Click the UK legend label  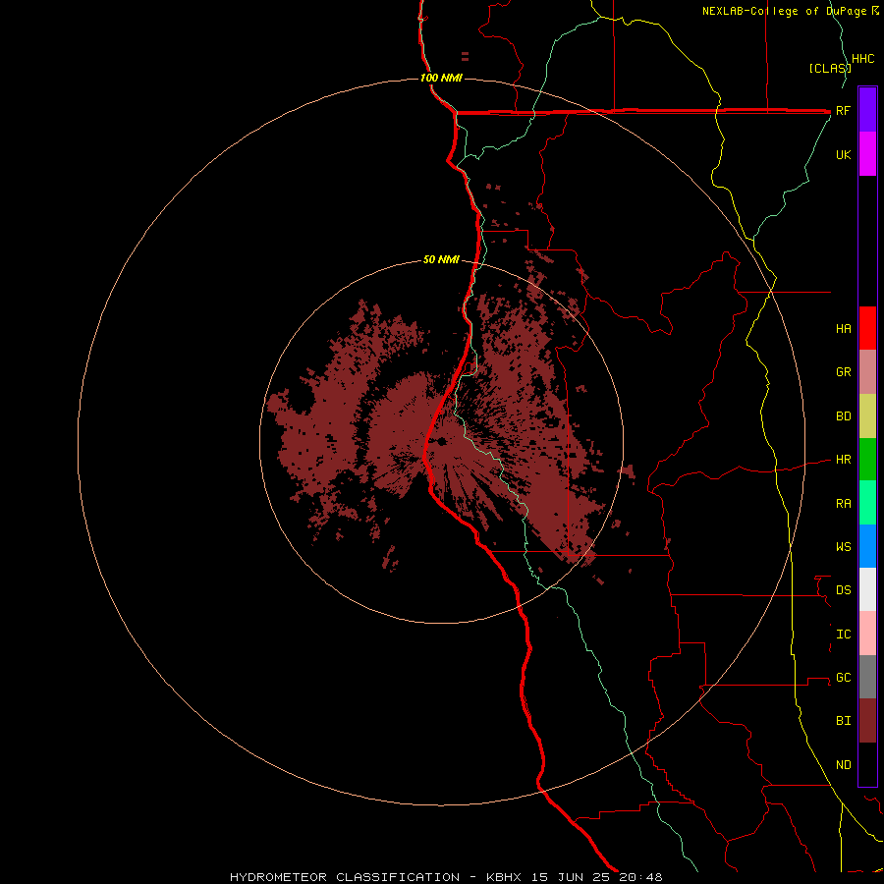click(843, 154)
